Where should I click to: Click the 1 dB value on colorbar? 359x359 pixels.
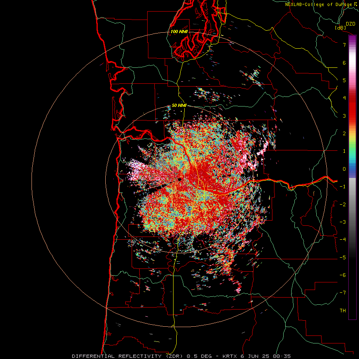pos(344,151)
